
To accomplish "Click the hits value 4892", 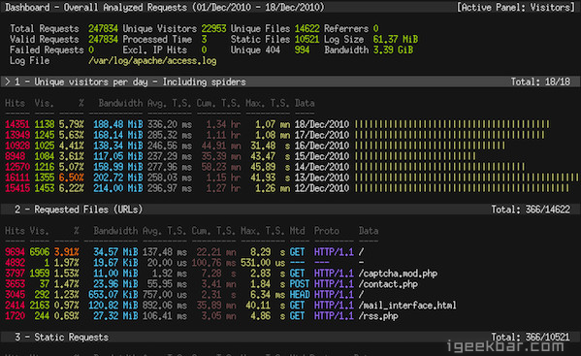I will 15,263.
